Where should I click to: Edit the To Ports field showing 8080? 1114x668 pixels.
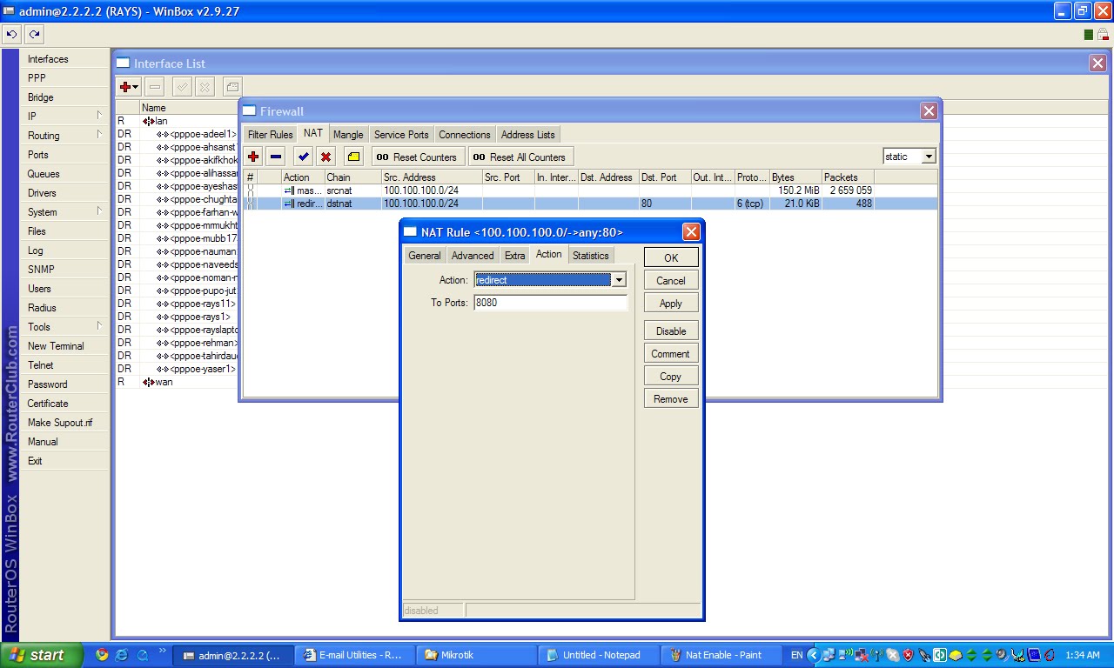click(x=548, y=303)
